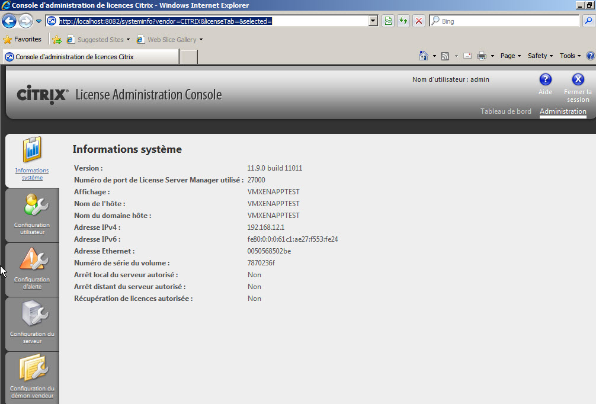This screenshot has height=404, width=596.
Task: Open the Tools menu
Action: tap(570, 56)
